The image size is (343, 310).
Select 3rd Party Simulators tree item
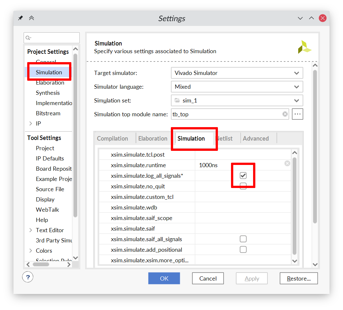click(x=54, y=241)
